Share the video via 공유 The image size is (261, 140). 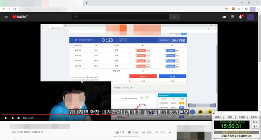[147, 132]
